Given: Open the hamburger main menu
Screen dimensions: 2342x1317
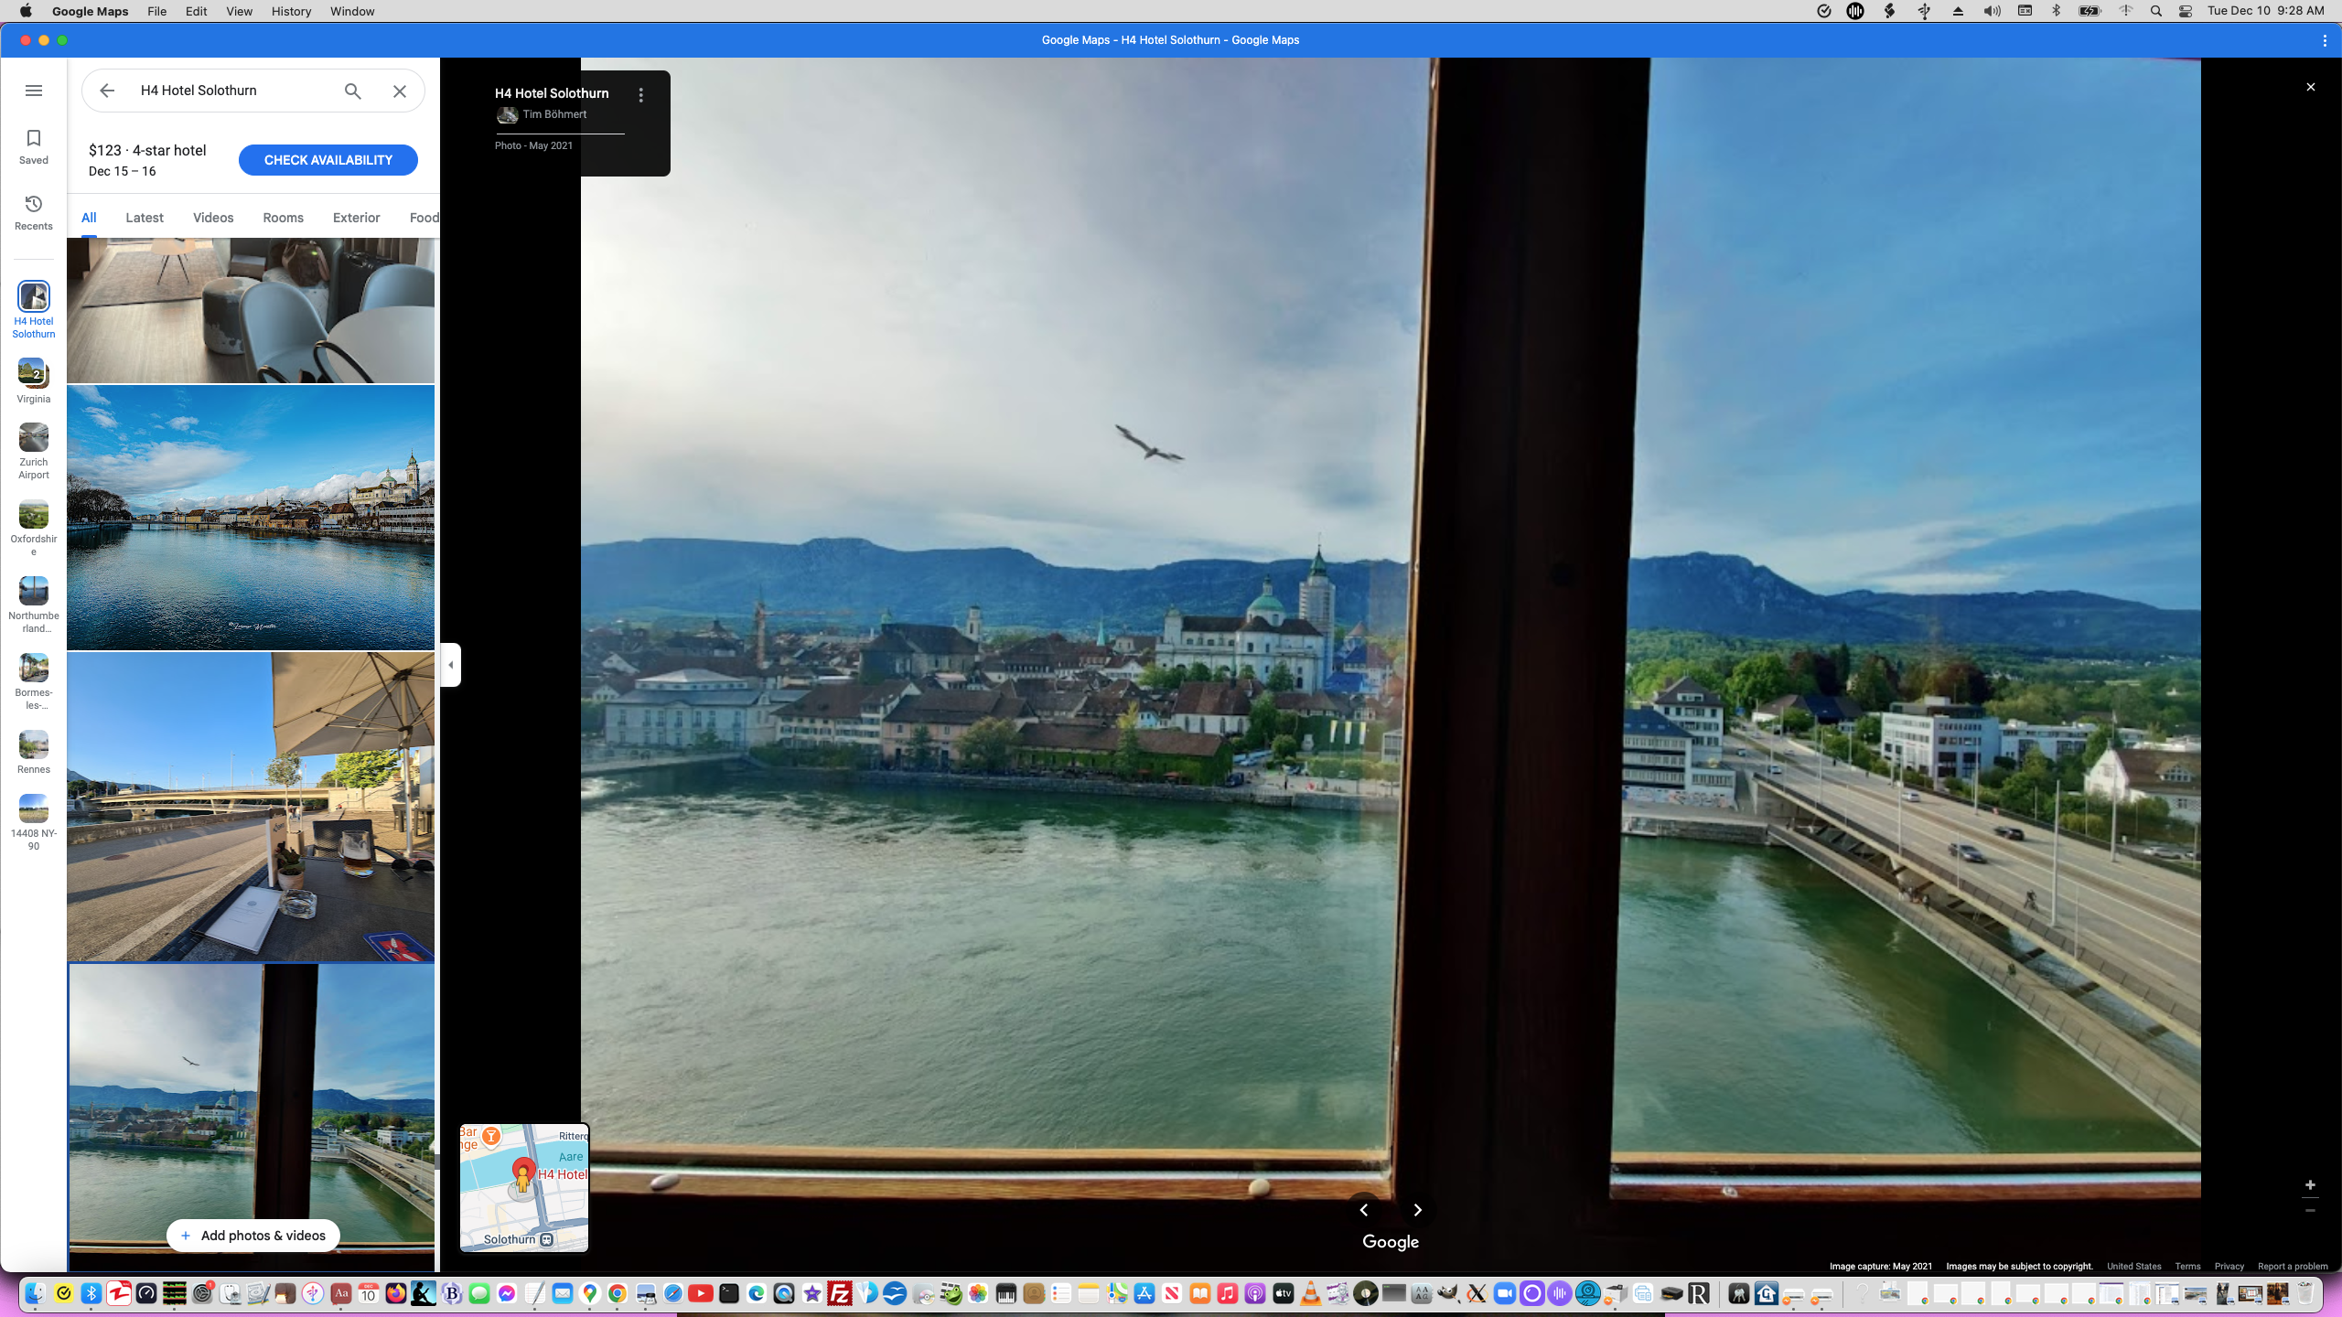Looking at the screenshot, I should click(34, 91).
